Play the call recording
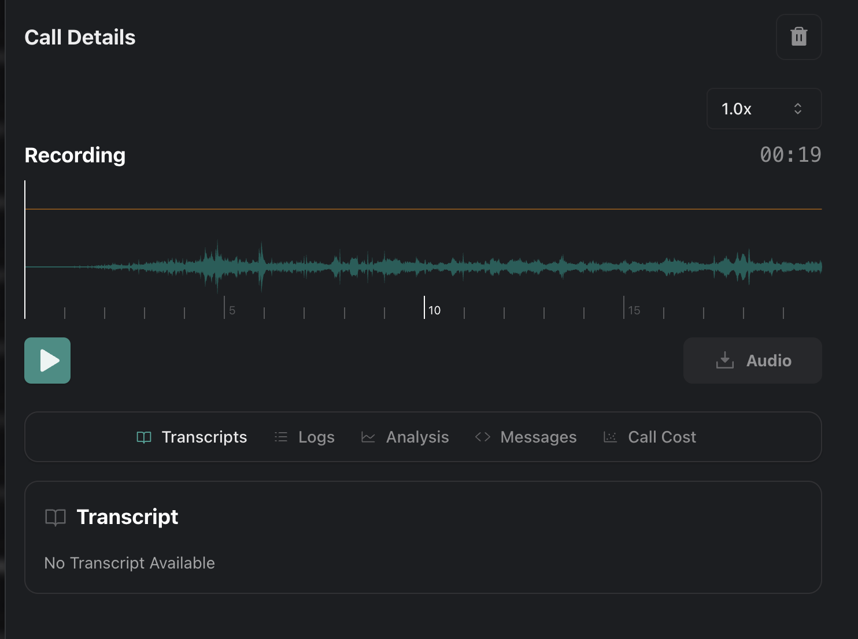This screenshot has width=858, height=639. coord(47,361)
